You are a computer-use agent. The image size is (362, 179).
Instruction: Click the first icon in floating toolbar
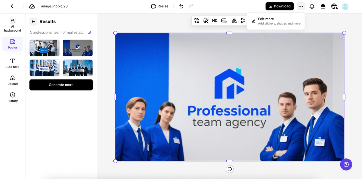click(197, 21)
